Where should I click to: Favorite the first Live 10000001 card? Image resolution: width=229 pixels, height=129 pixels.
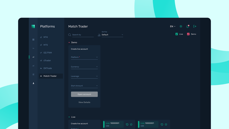click(x=131, y=124)
